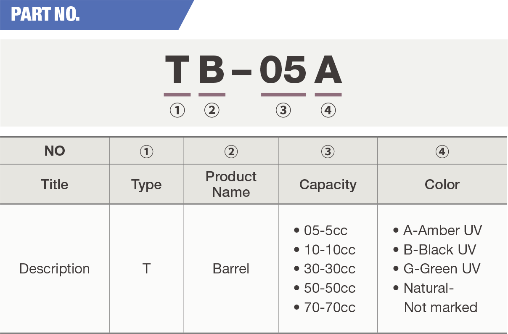Select the 70-70cc capacity option
Image resolution: width=508 pixels, height=334 pixels.
click(329, 307)
